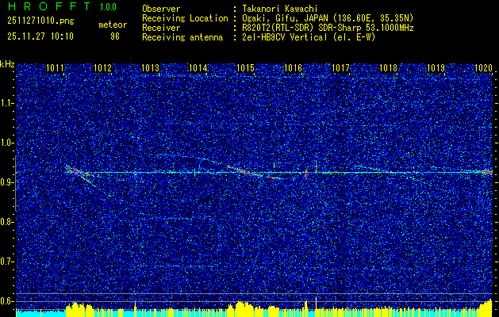The width and height of the screenshot is (499, 317).
Task: Click the 1012 time marker
Action: 103,68
